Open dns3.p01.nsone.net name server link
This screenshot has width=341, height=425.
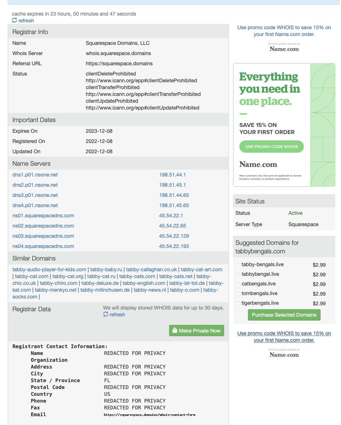click(x=35, y=195)
